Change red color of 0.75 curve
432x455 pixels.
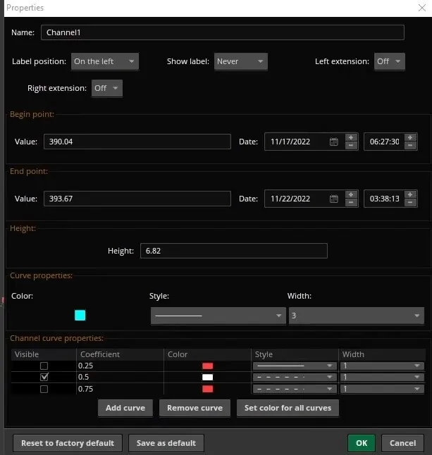(208, 389)
